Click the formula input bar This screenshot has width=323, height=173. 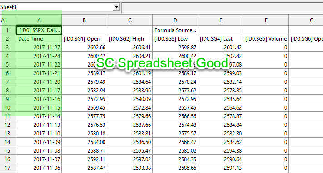(223, 8)
